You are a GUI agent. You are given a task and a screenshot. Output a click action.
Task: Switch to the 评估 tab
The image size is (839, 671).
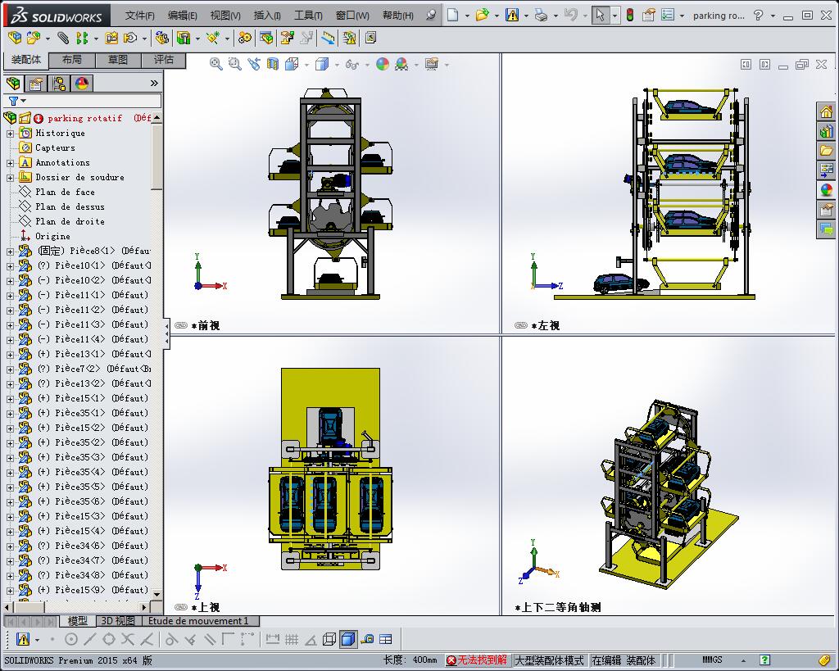click(164, 60)
